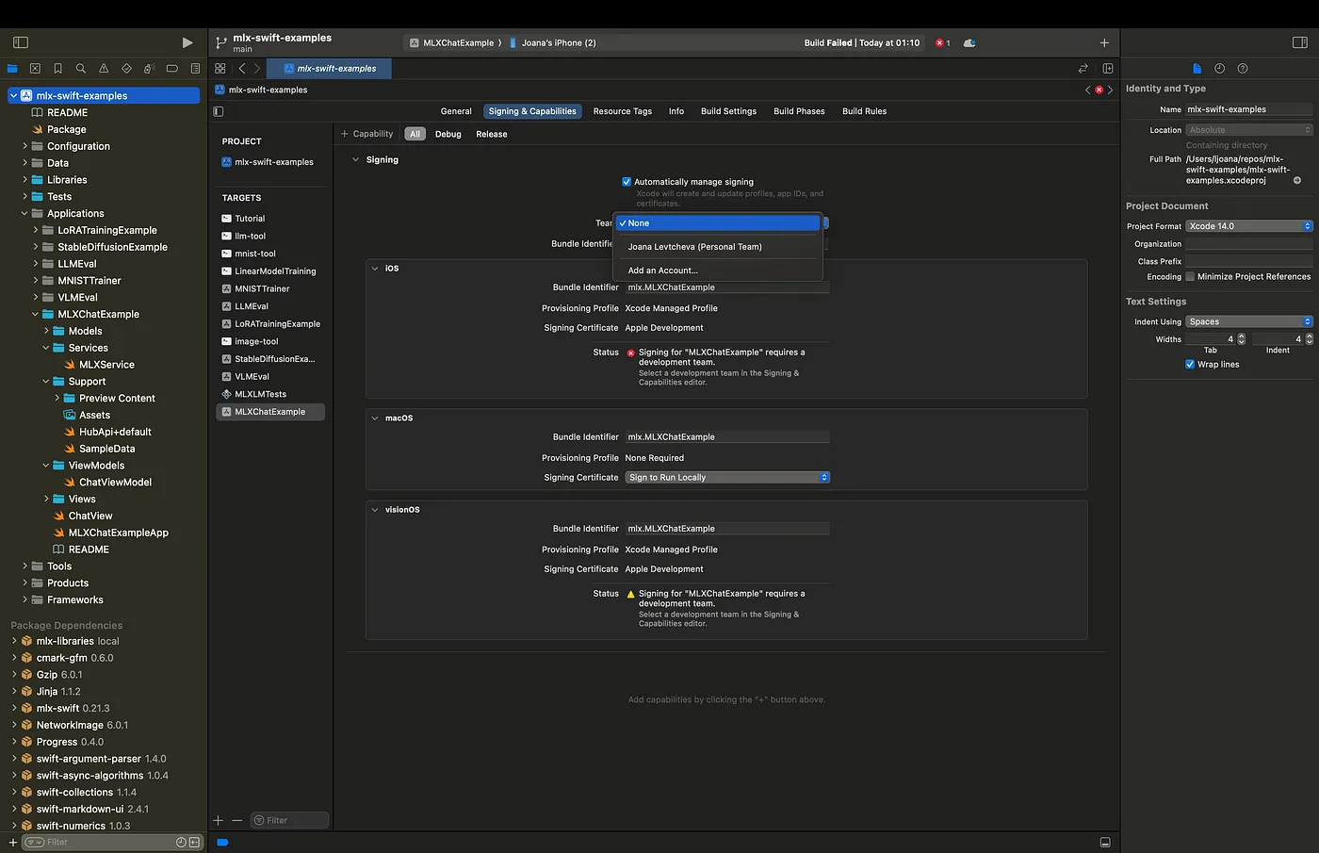The height and width of the screenshot is (853, 1319).
Task: Go back in editor history
Action: [242, 68]
